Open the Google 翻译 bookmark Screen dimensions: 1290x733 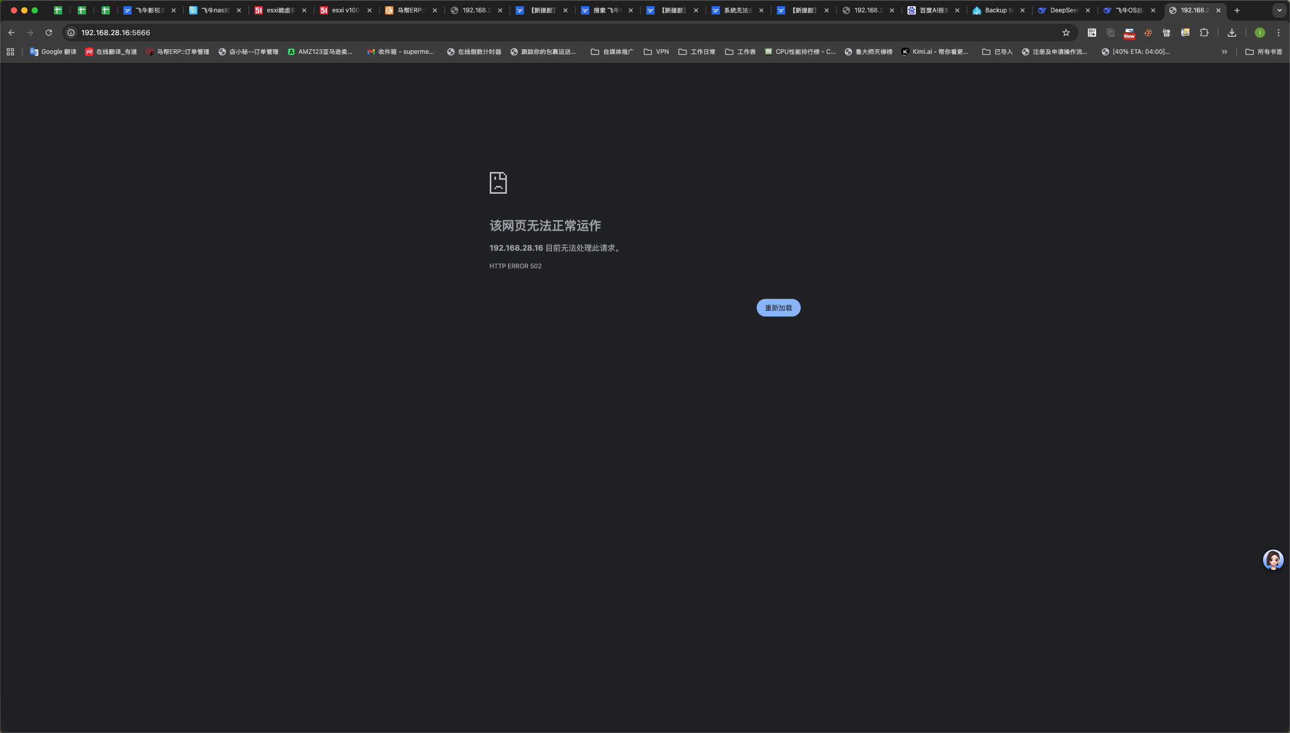click(53, 52)
